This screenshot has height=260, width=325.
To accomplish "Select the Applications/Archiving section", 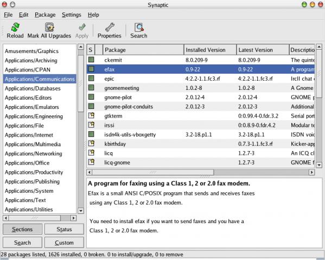I will coord(40,60).
